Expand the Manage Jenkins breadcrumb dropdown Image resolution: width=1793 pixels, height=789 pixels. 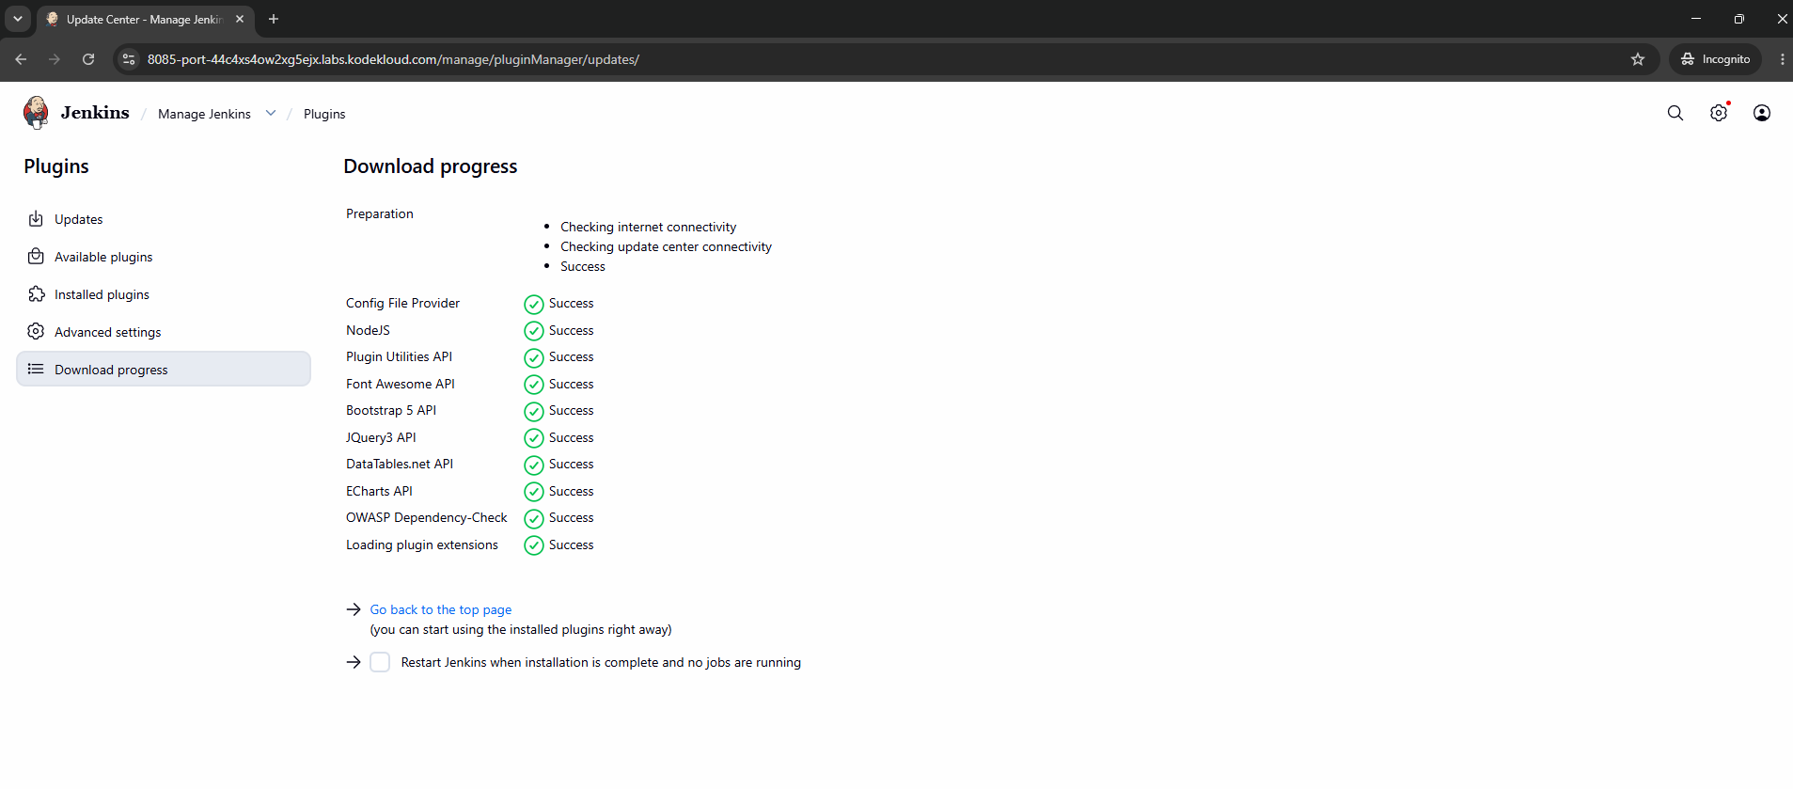coord(271,113)
